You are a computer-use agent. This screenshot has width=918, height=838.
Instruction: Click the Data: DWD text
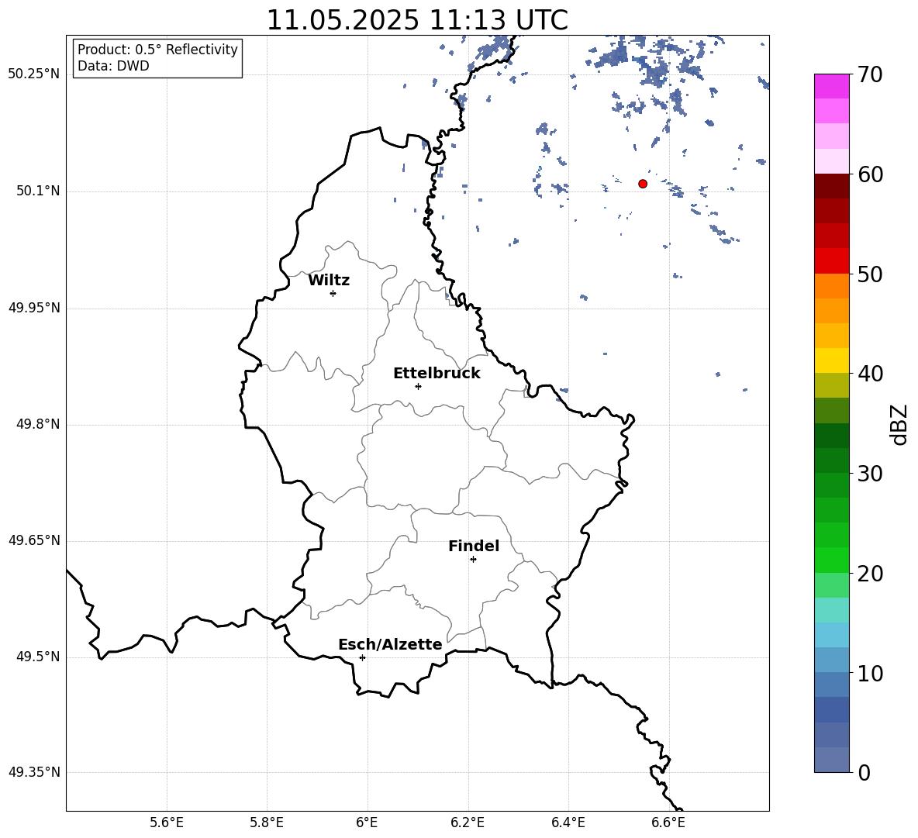(x=113, y=66)
